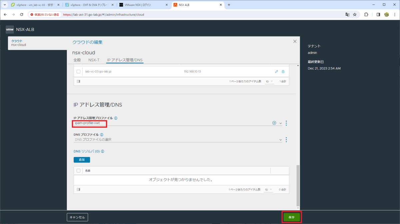Switch to the 全般 tab
This screenshot has height=224, width=400.
(x=77, y=60)
